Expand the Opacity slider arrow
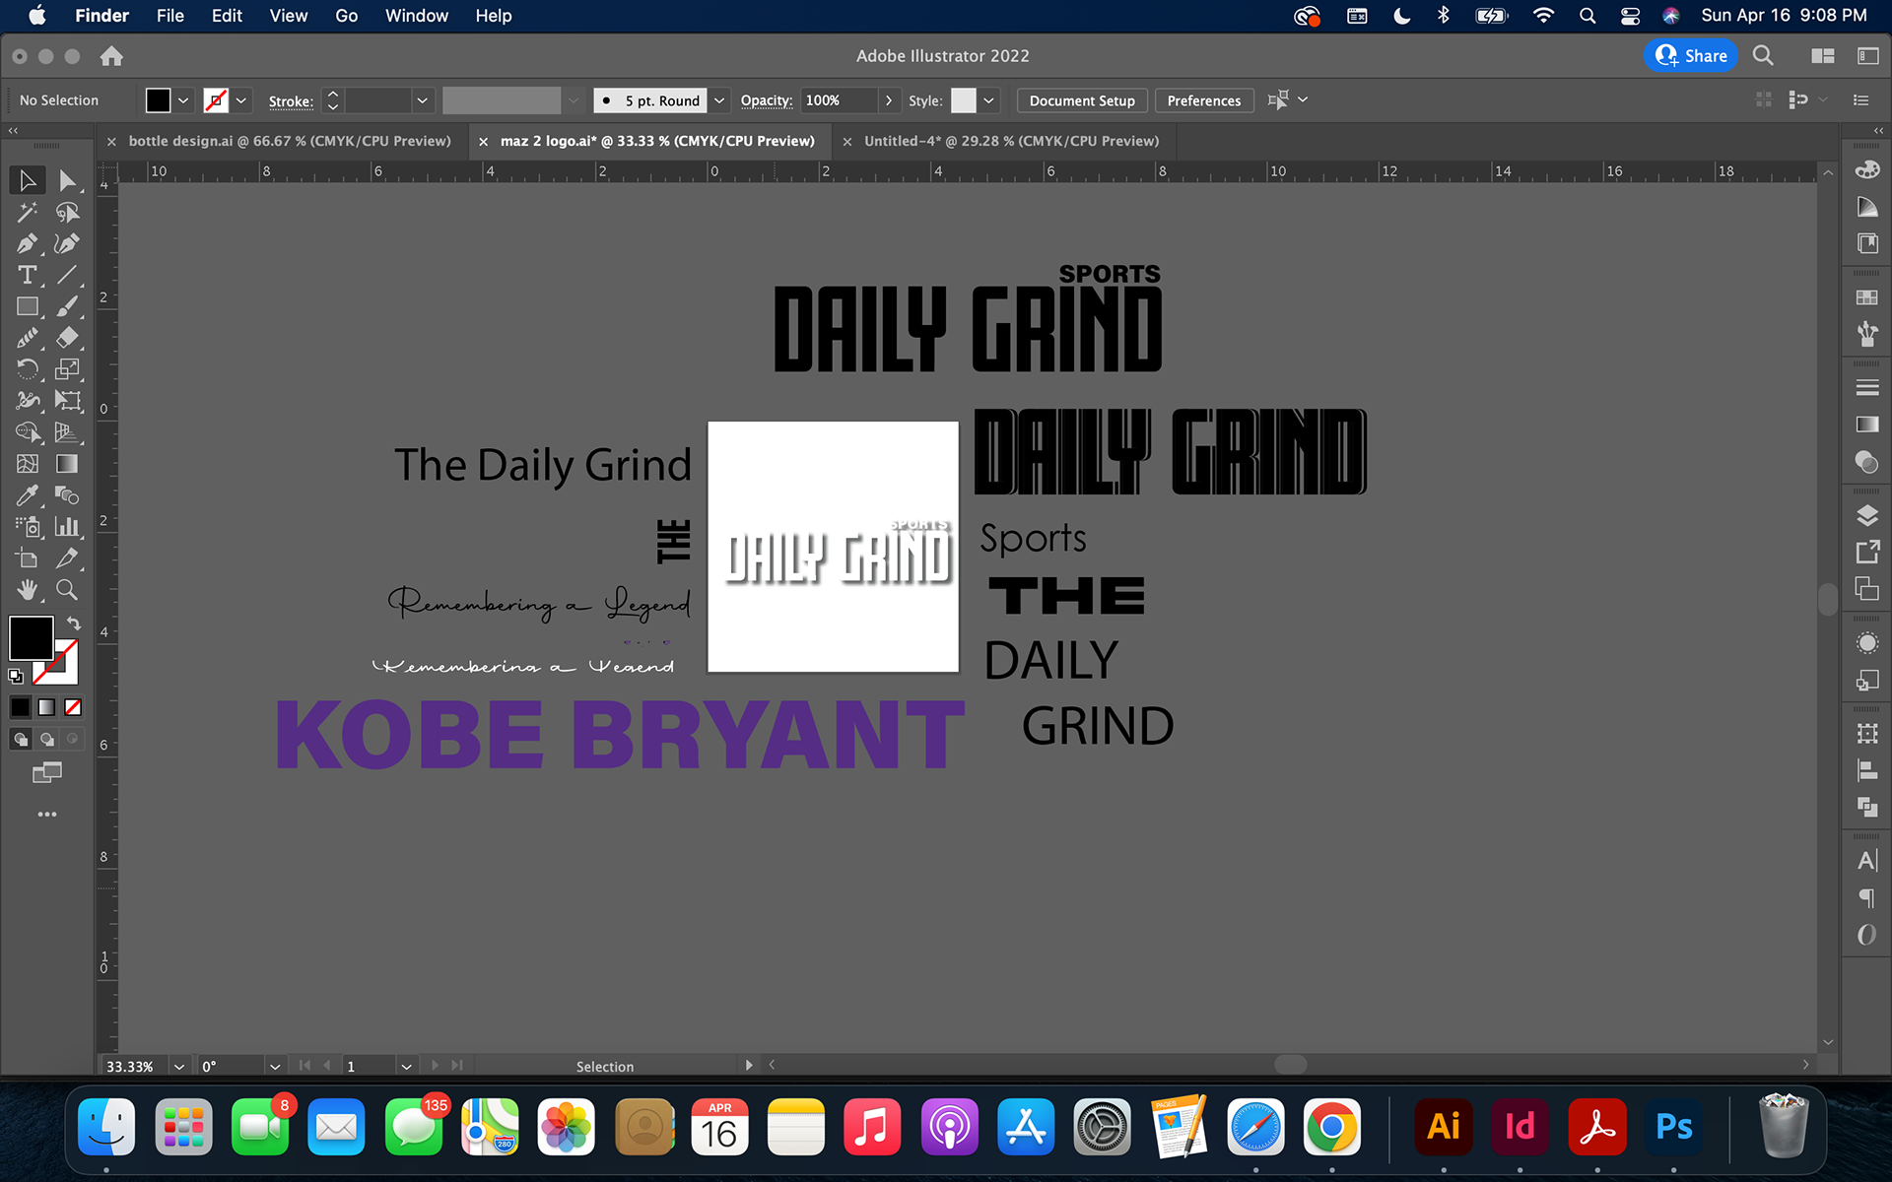This screenshot has width=1892, height=1182. [x=888, y=100]
